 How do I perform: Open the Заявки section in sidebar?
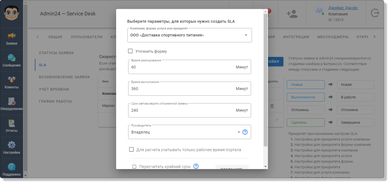click(x=12, y=39)
